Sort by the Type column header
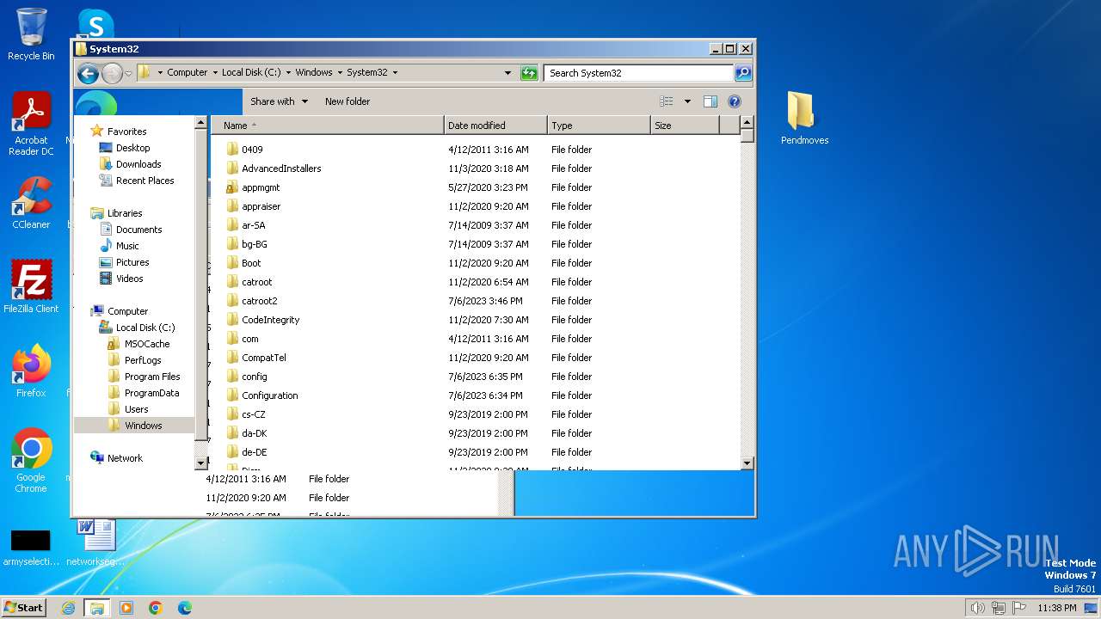The image size is (1101, 619). (599, 126)
